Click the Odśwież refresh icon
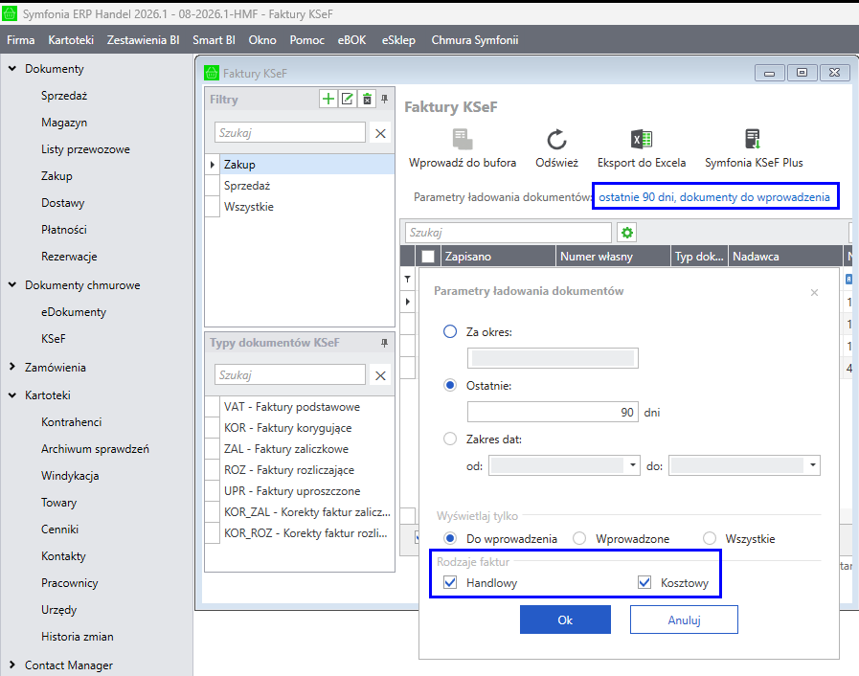859x676 pixels. pos(557,140)
